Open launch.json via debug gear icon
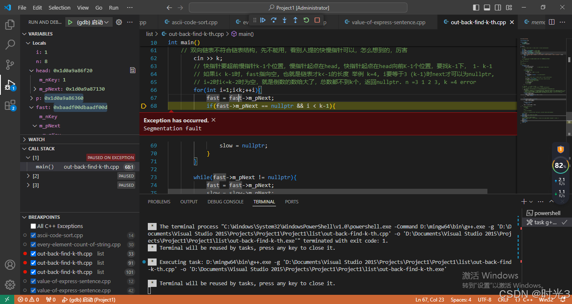The width and height of the screenshot is (572, 304). pyautogui.click(x=119, y=22)
